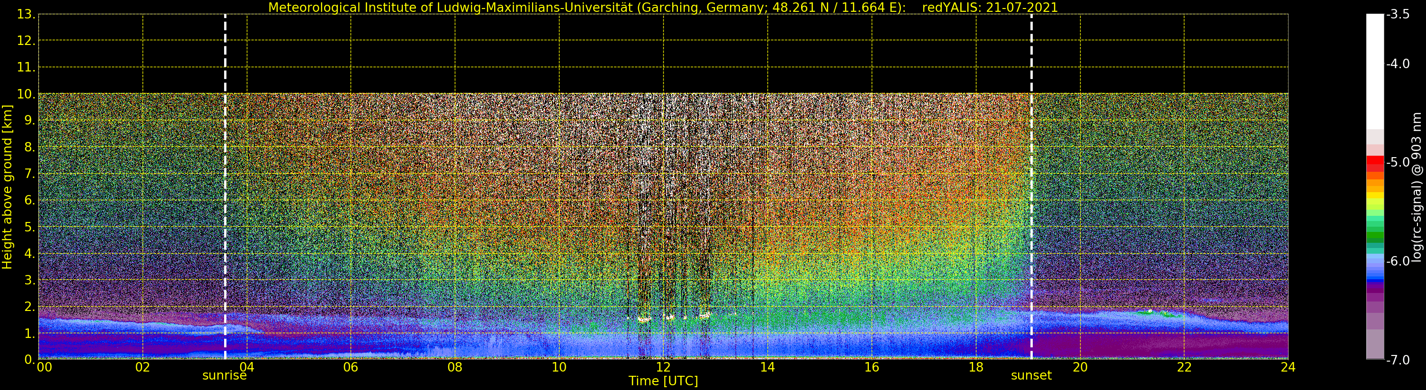Click the "redYALIS: 21-07-2021" text in the title
The width and height of the screenshot is (1426, 390).
(990, 8)
